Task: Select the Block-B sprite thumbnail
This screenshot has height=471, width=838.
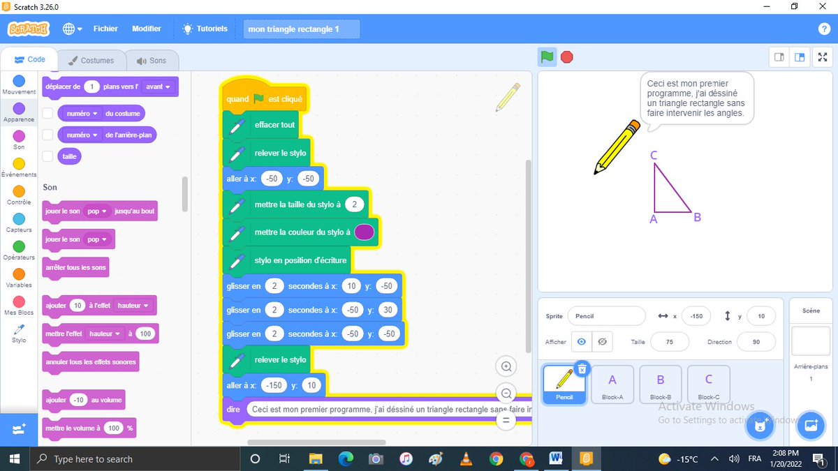Action: (x=661, y=384)
